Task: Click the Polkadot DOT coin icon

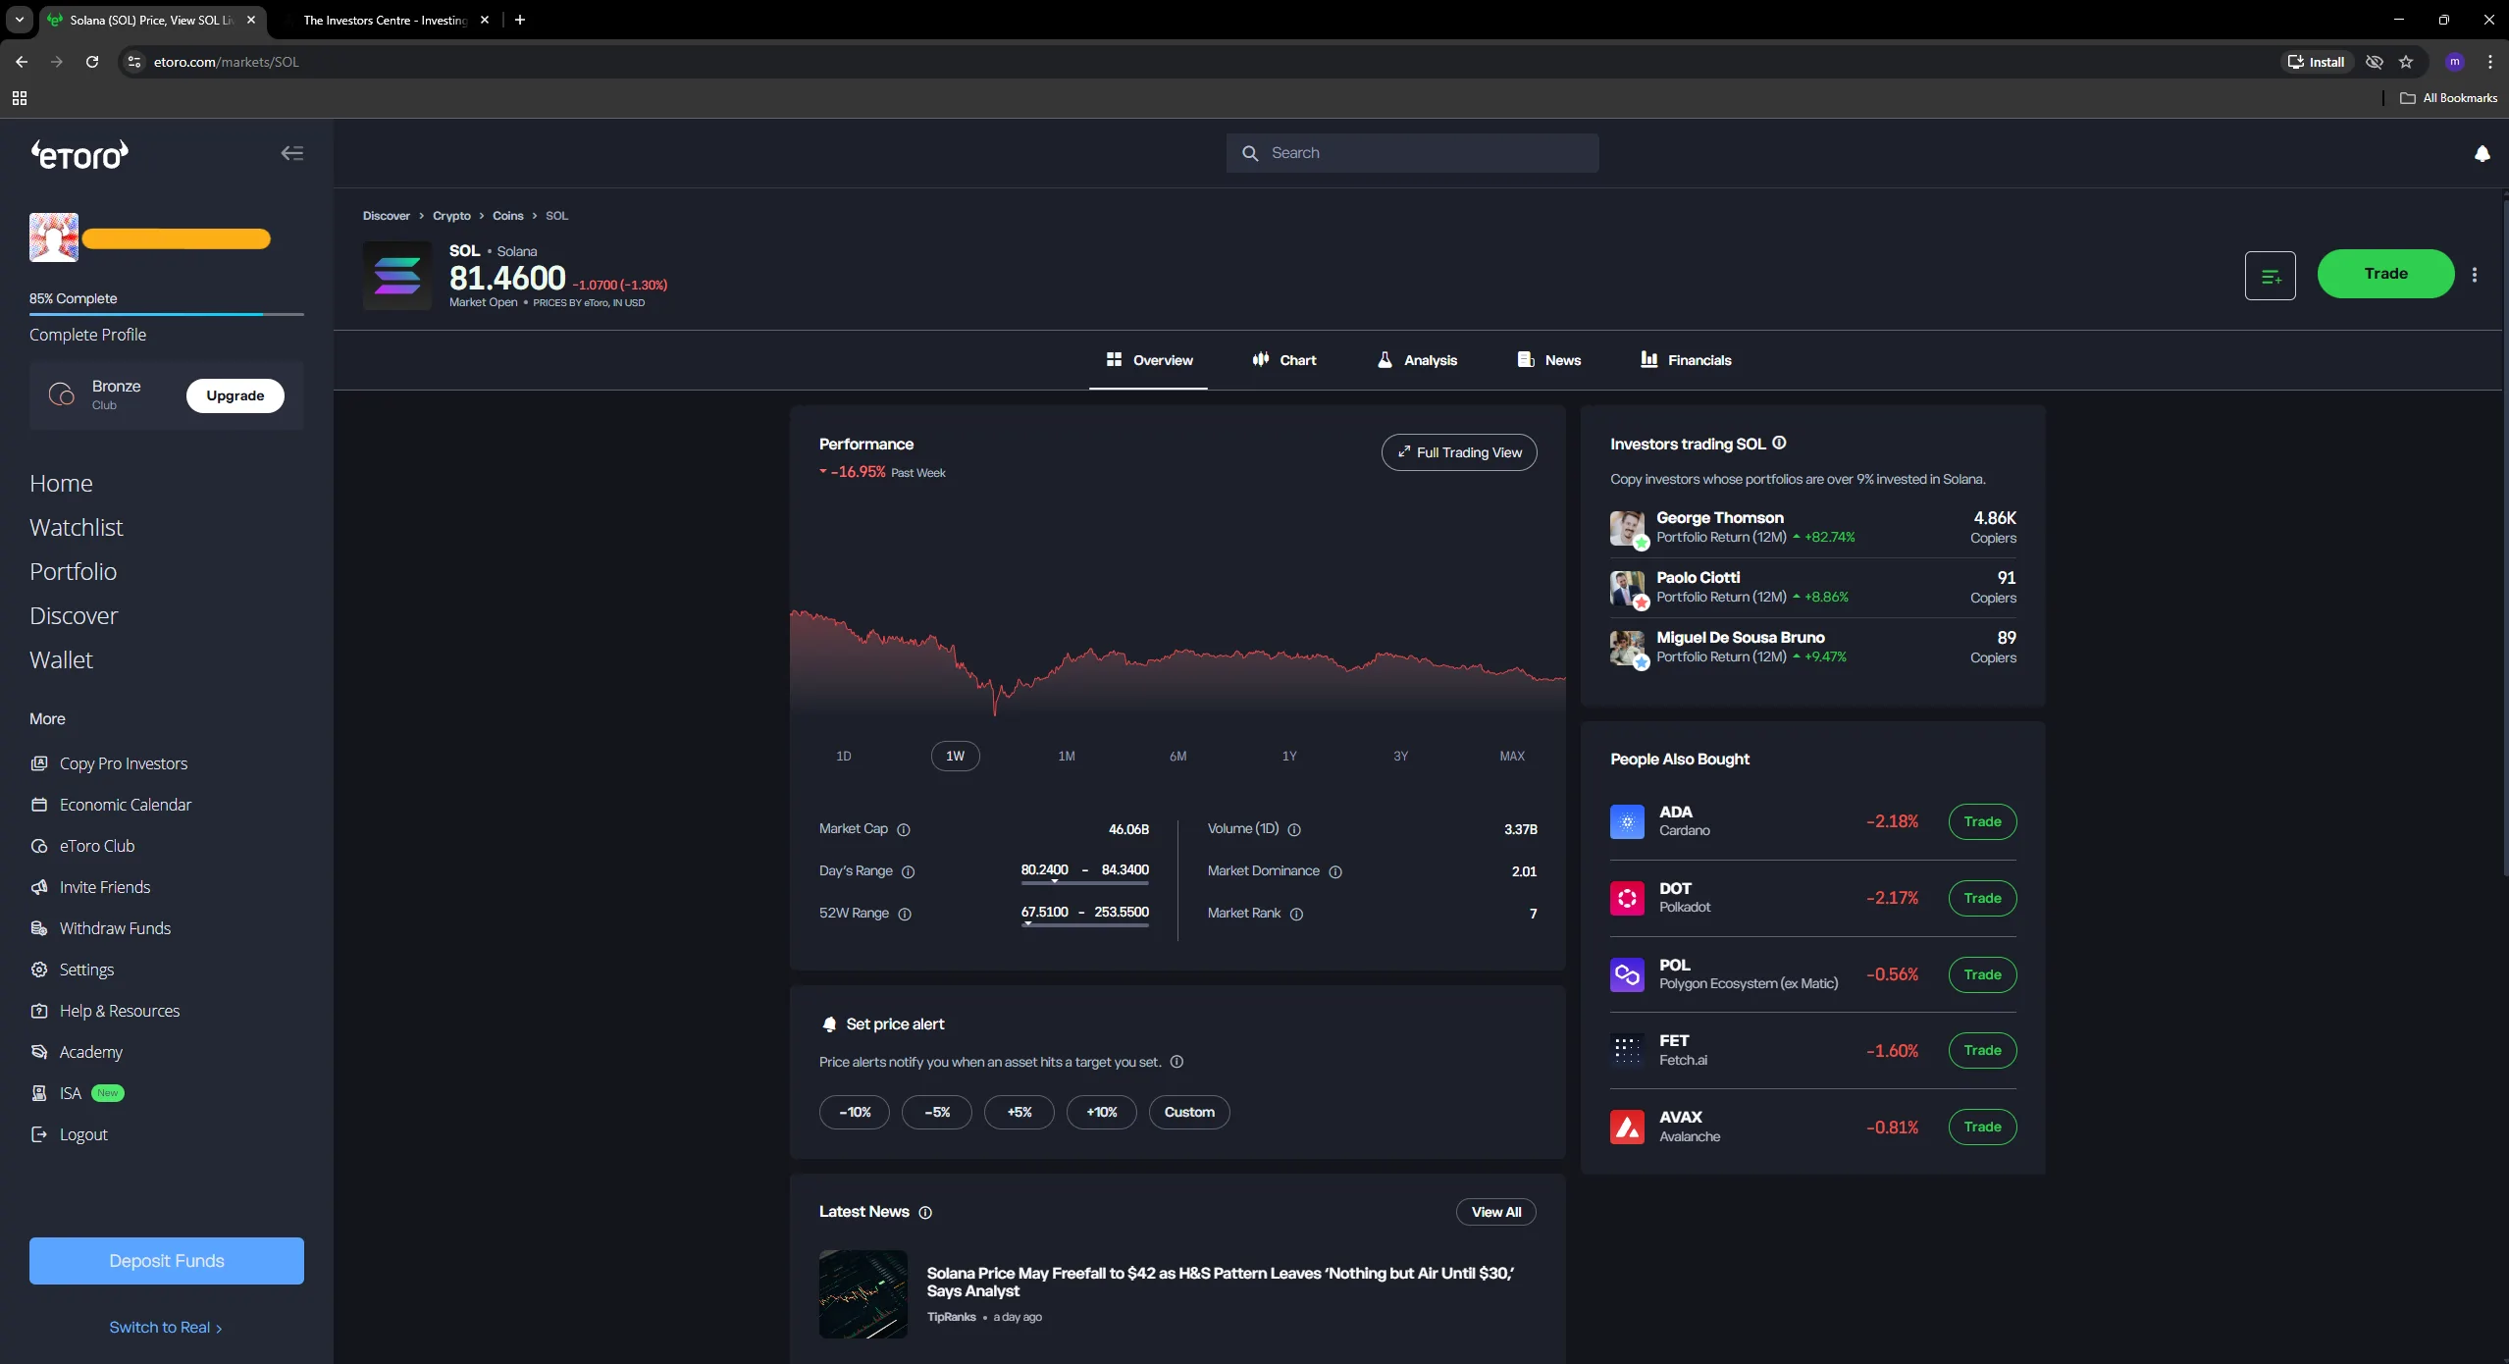Action: [1627, 898]
